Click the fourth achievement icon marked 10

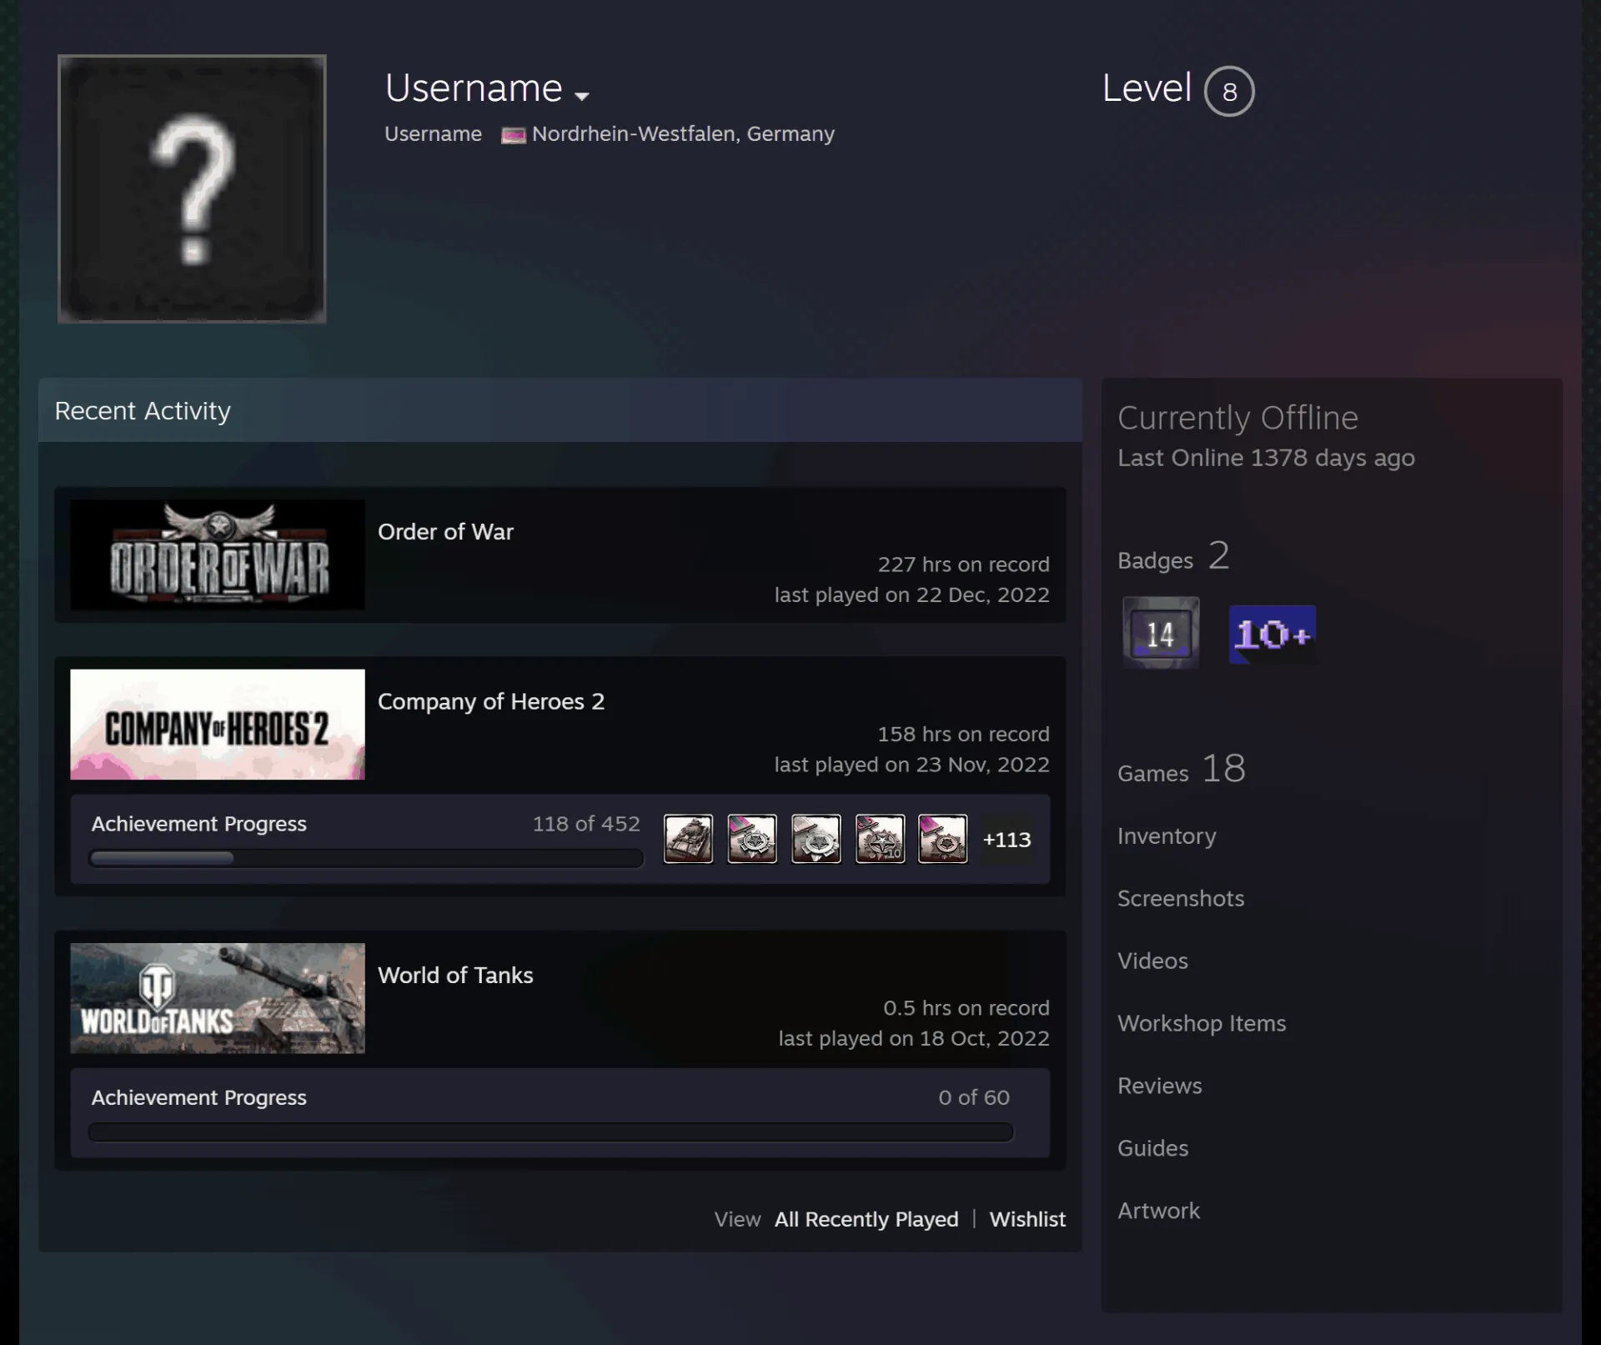pyautogui.click(x=880, y=839)
